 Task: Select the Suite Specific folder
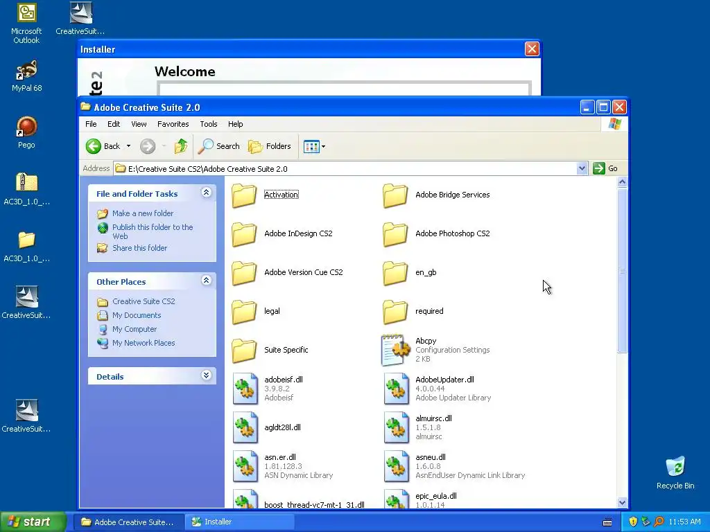click(x=270, y=351)
